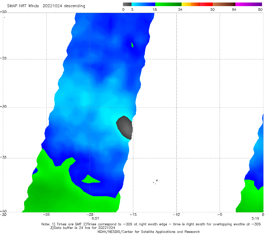This screenshot has width=266, height=234.
Task: Click the color bar label '50'
Action: pyautogui.click(x=212, y=9)
